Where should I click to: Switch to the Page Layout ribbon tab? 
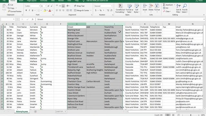pos(32,1)
